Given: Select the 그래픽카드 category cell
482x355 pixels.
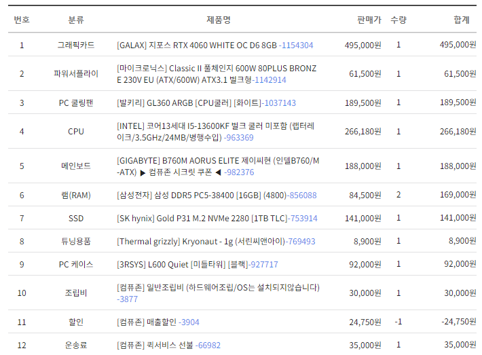Looking at the screenshot, I should 76,45.
